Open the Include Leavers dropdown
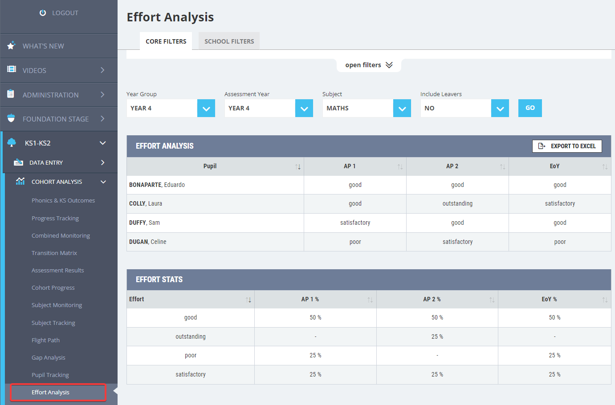 pyautogui.click(x=500, y=108)
